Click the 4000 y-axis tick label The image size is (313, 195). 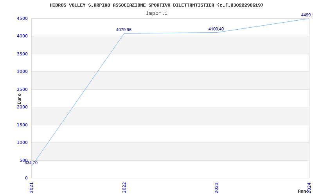[22, 36]
